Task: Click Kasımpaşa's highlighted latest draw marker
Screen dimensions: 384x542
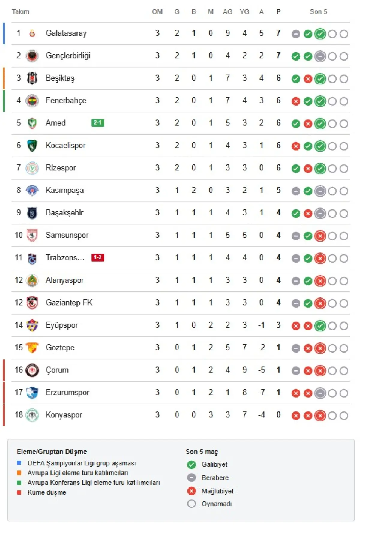Action: click(x=320, y=191)
